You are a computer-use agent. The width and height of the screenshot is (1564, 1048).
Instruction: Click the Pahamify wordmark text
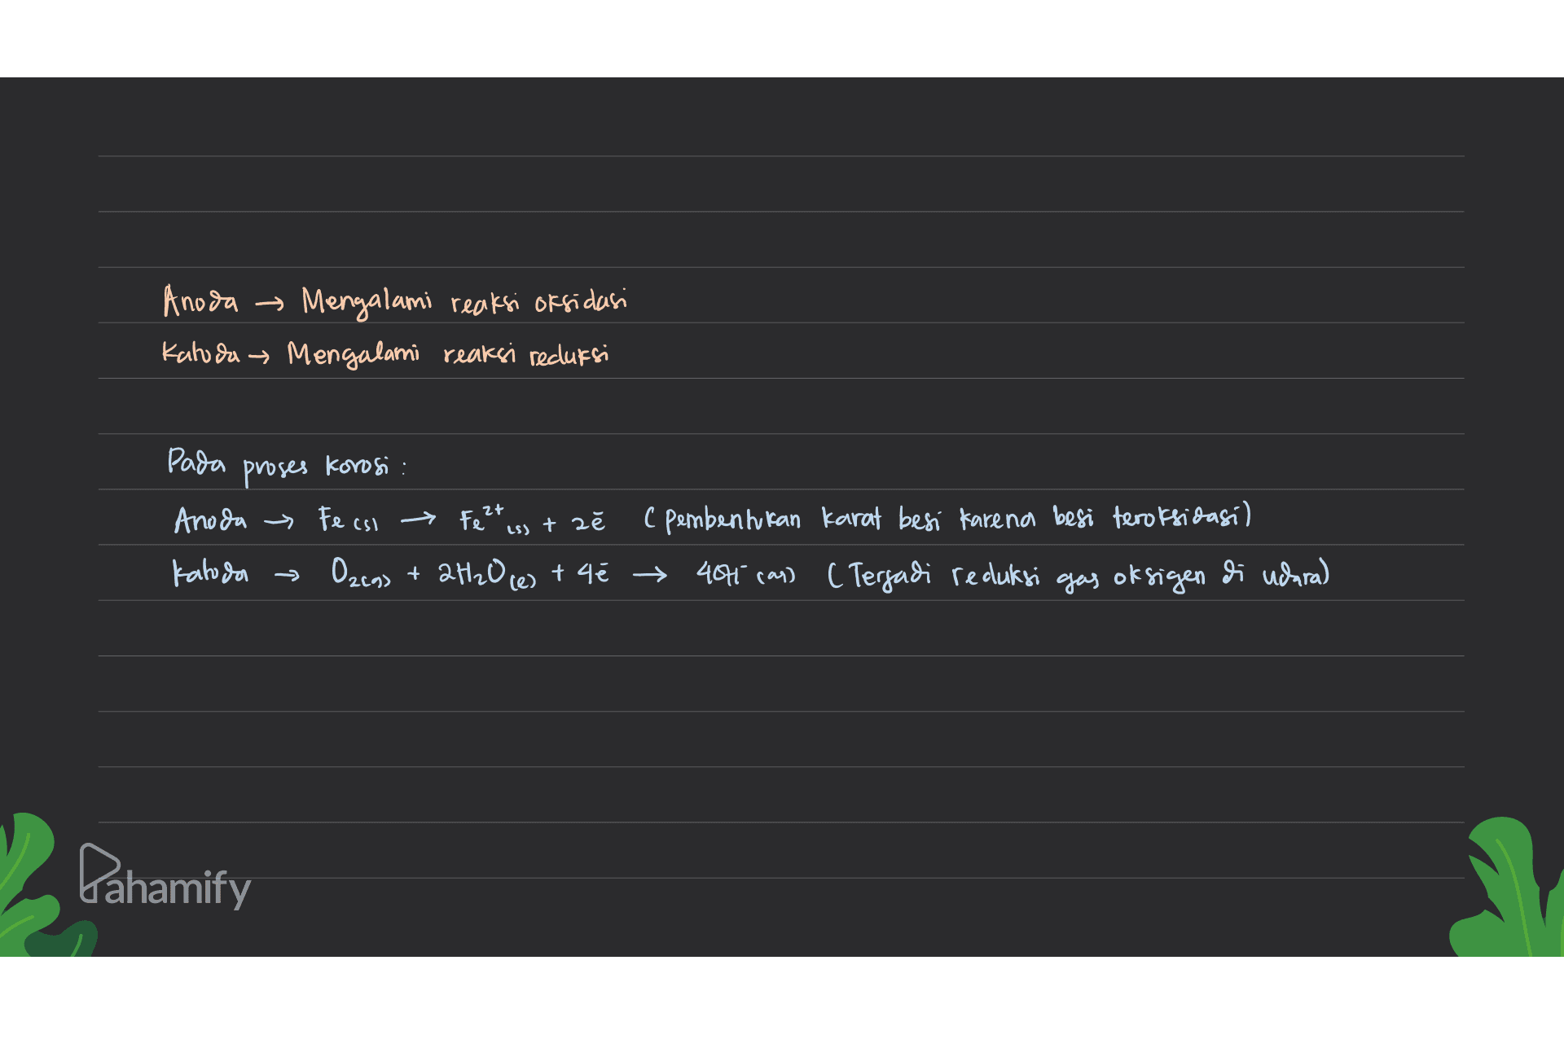pyautogui.click(x=178, y=888)
